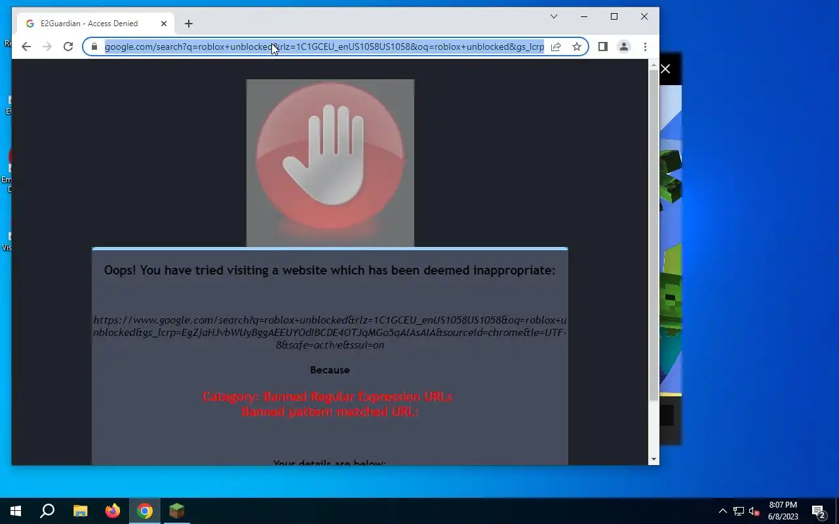
Task: Click the 'Category: Banned Regular Expression URLs' text
Action: (x=328, y=396)
